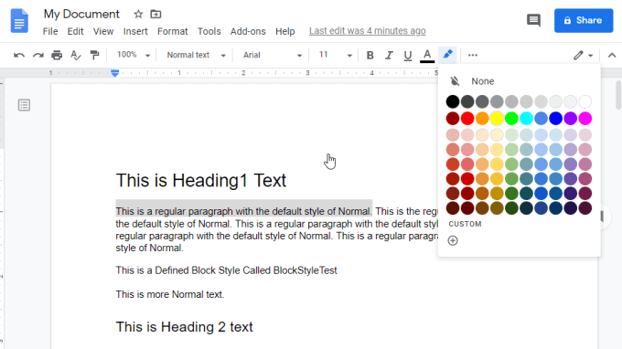Pick the bright green color swatch
The height and width of the screenshot is (349, 622).
(511, 119)
